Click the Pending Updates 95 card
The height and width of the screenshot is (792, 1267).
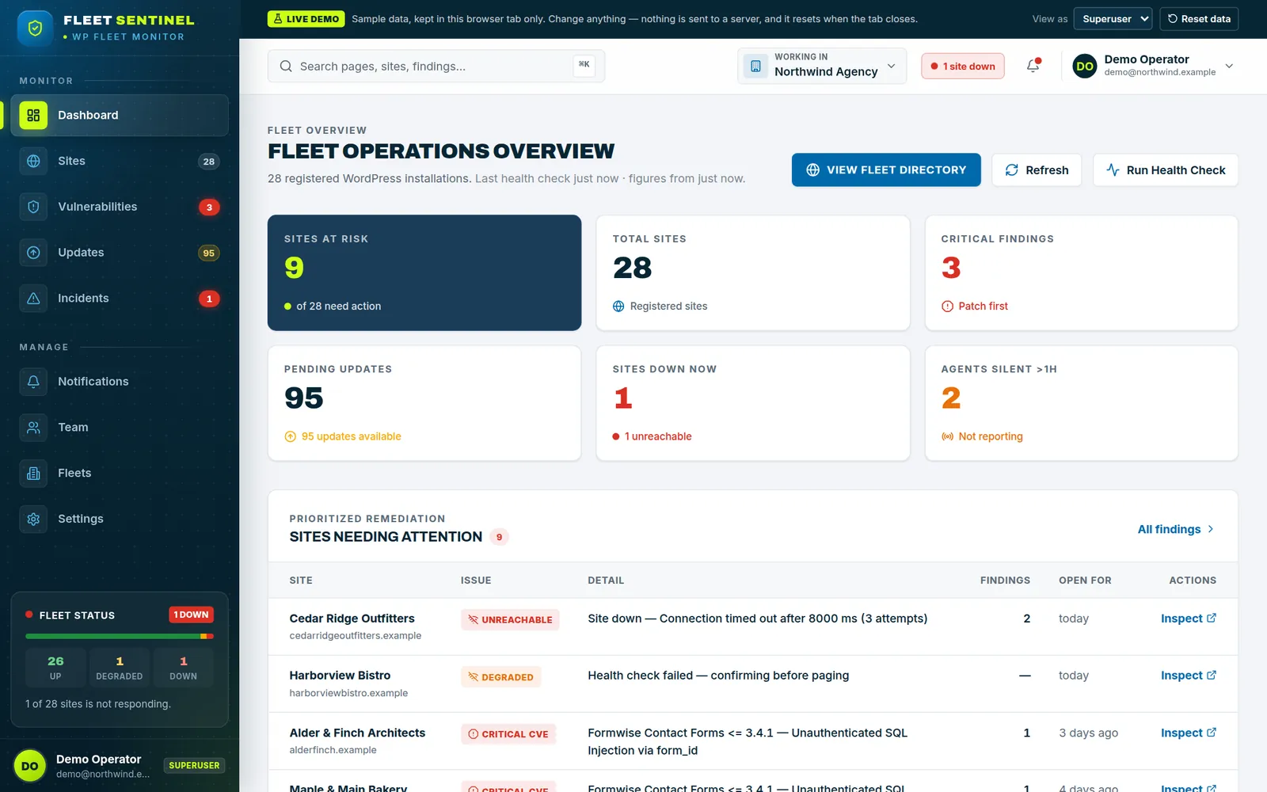point(424,403)
